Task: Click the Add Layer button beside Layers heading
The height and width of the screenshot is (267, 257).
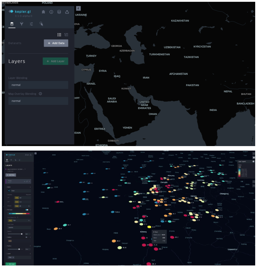Action: [x=55, y=61]
